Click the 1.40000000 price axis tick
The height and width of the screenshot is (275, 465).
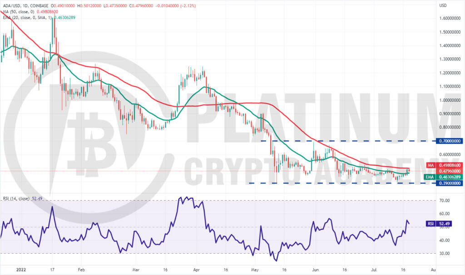click(450, 46)
